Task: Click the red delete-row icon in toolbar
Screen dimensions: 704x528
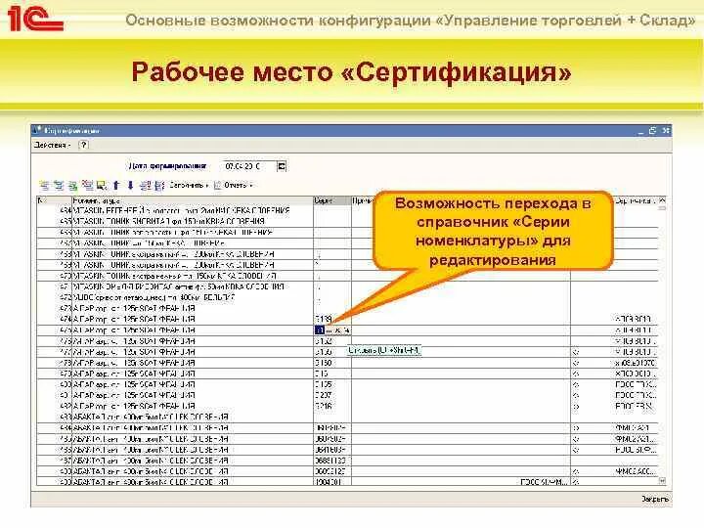Action: click(88, 185)
